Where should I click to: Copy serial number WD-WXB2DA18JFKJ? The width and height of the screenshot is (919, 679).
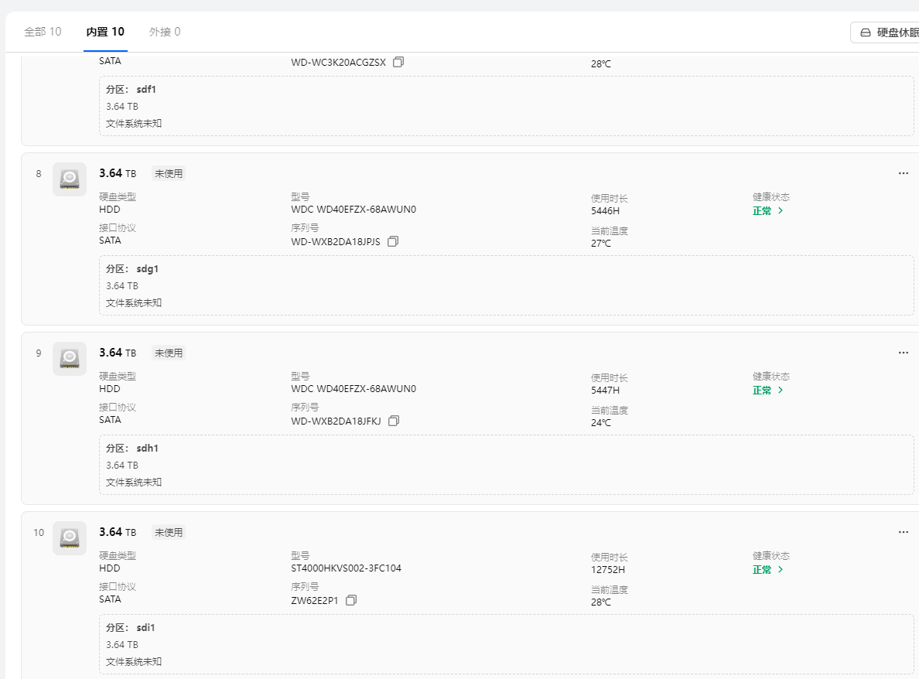pos(394,421)
